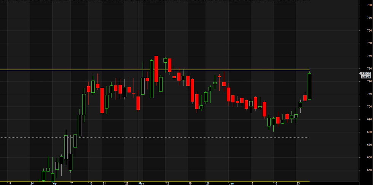Click the '15 label on date axis
The height and width of the screenshot is (185, 373).
(90, 183)
